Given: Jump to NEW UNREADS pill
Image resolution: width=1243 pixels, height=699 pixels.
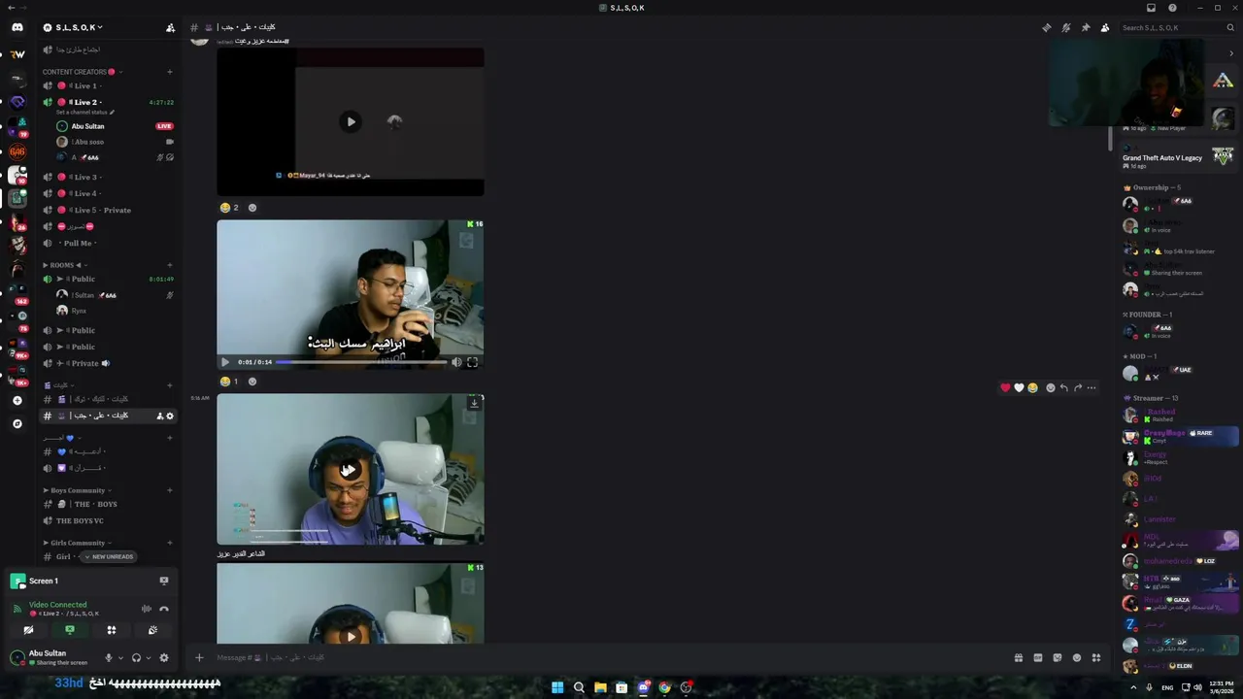Looking at the screenshot, I should tap(109, 556).
